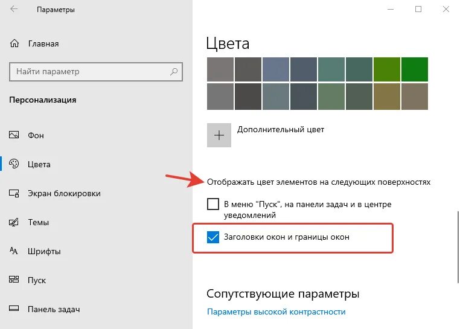
Task: Click the Экран блокировки icon
Action: click(x=14, y=193)
